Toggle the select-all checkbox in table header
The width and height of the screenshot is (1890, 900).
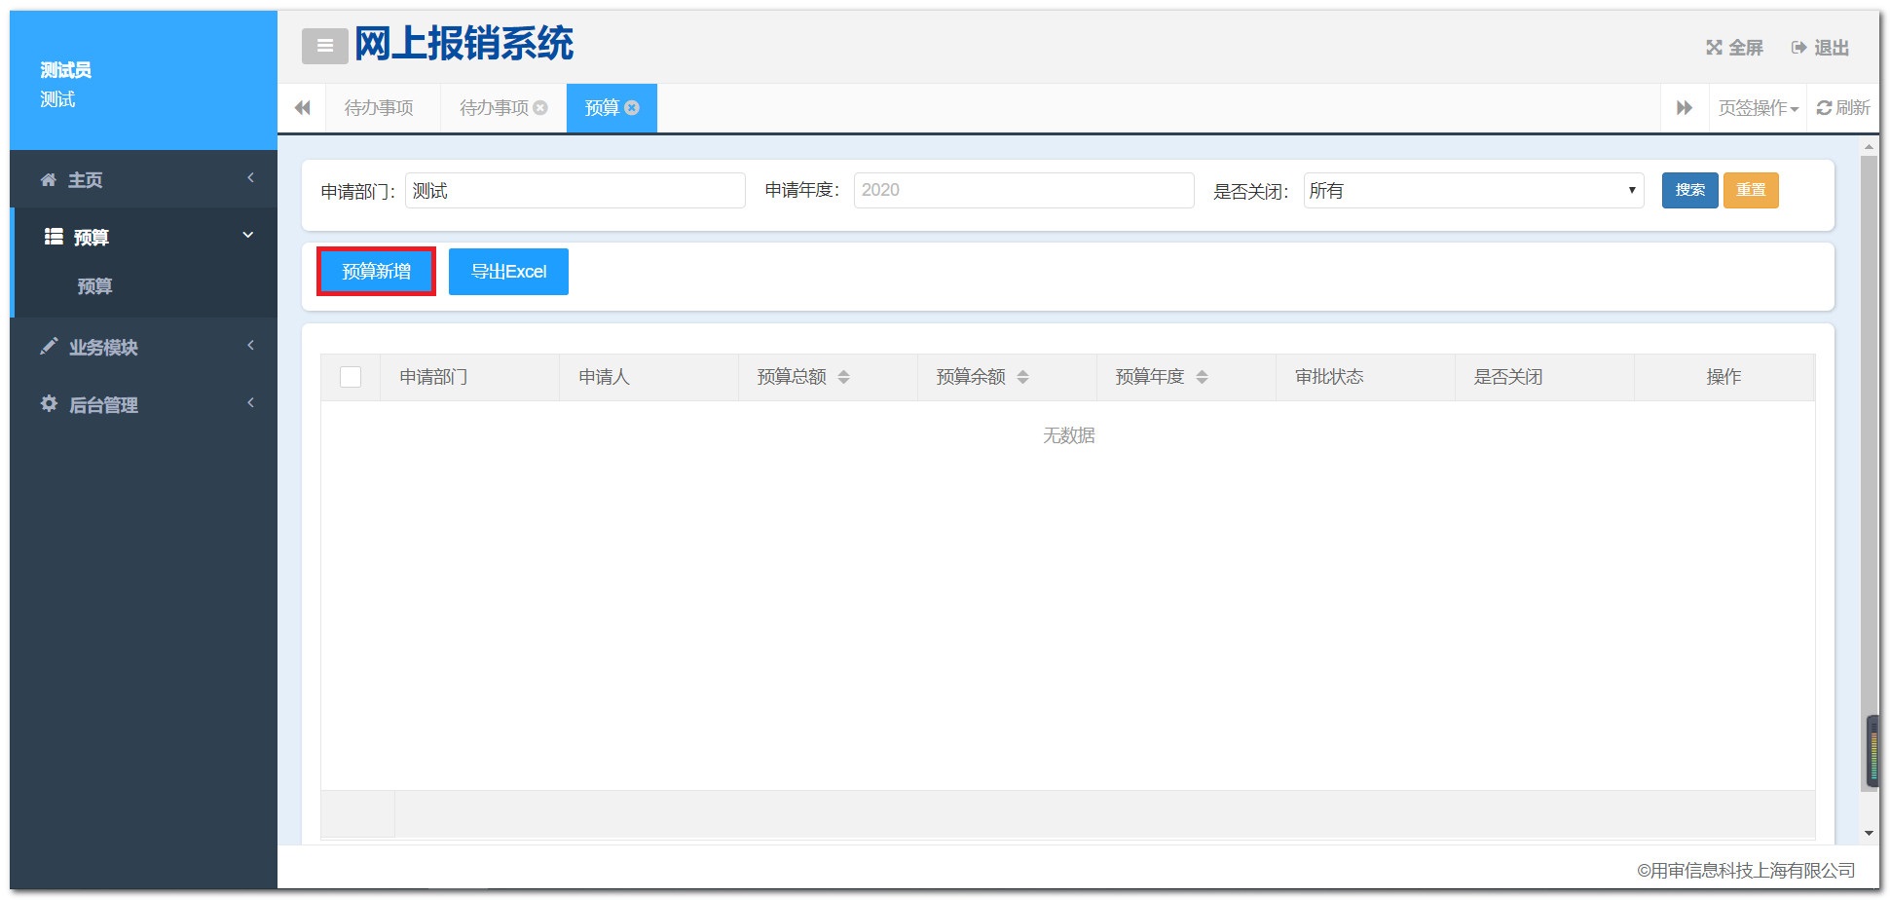[351, 377]
